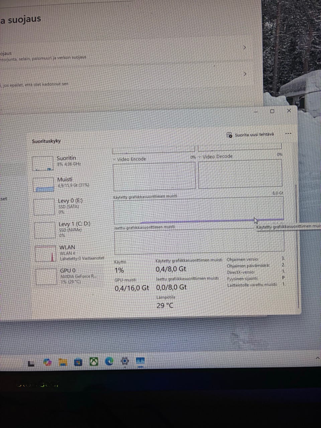This screenshot has height=428, width=321.
Task: Open the Xbox app taskbar icon
Action: click(x=94, y=361)
